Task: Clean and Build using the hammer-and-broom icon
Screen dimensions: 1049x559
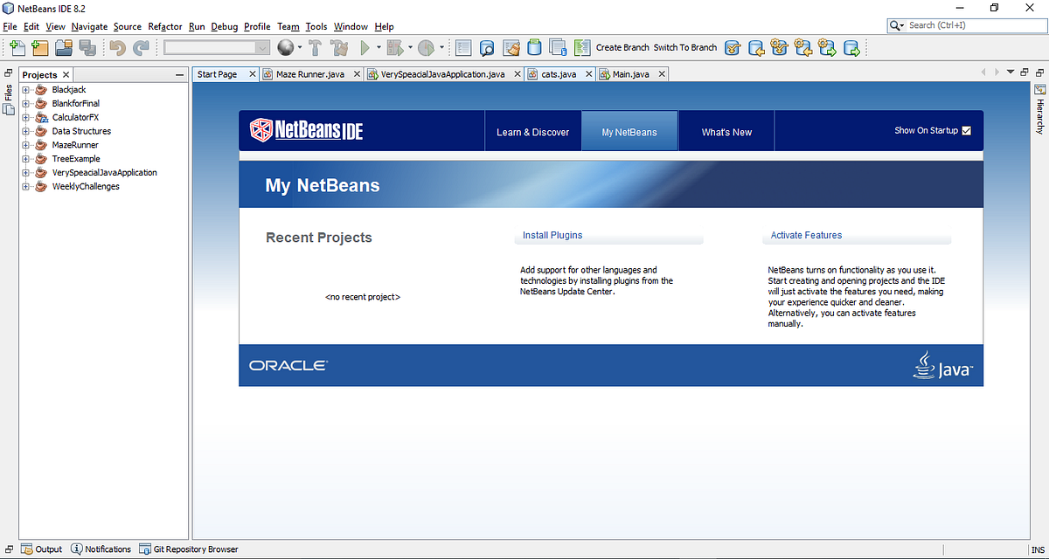Action: tap(340, 47)
